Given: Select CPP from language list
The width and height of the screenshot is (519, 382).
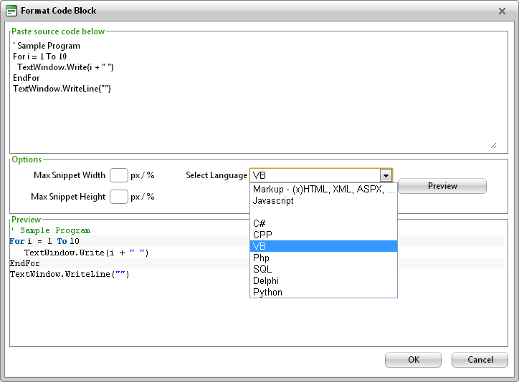Looking at the screenshot, I should (x=323, y=235).
